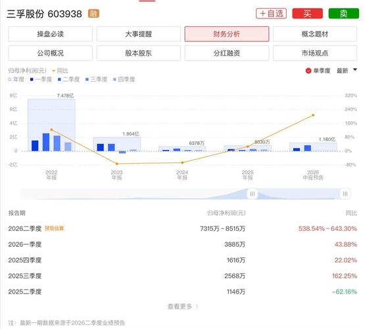This screenshot has height=329, width=365.
Task: Click the orange 融 margin badge
Action: point(93,14)
